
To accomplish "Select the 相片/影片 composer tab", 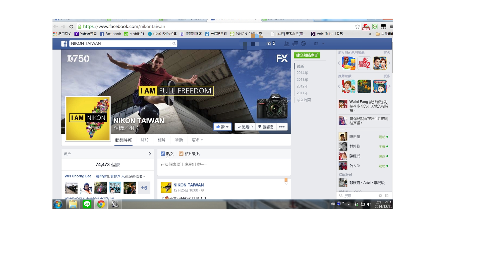I will (x=190, y=154).
